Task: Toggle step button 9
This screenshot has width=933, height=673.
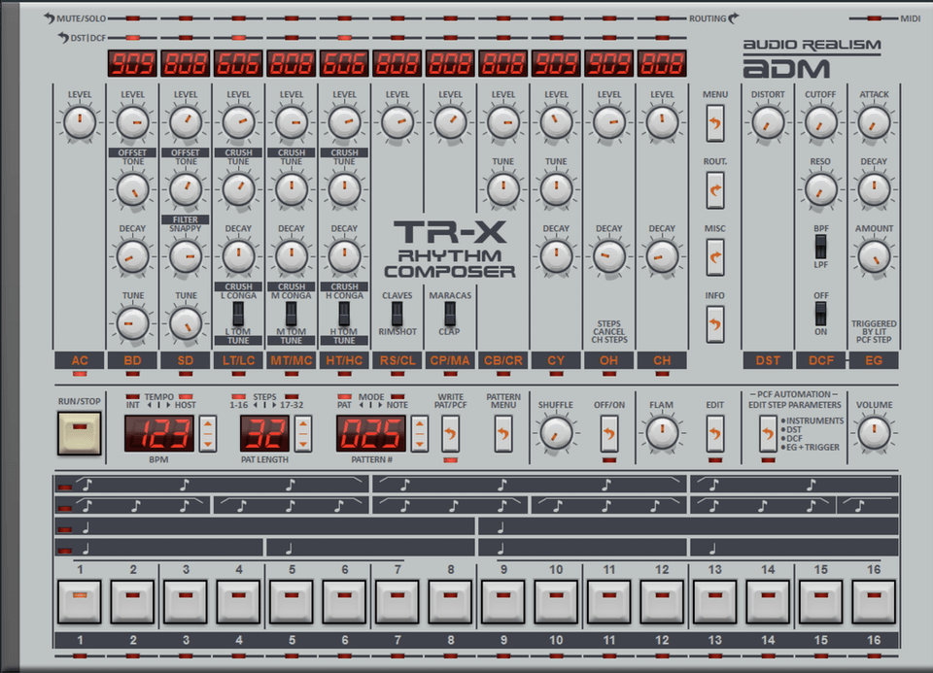Action: (503, 602)
